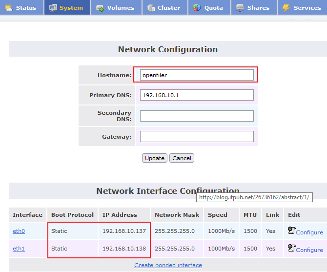Click Create bonded interface link
327x272 pixels.
[168, 265]
